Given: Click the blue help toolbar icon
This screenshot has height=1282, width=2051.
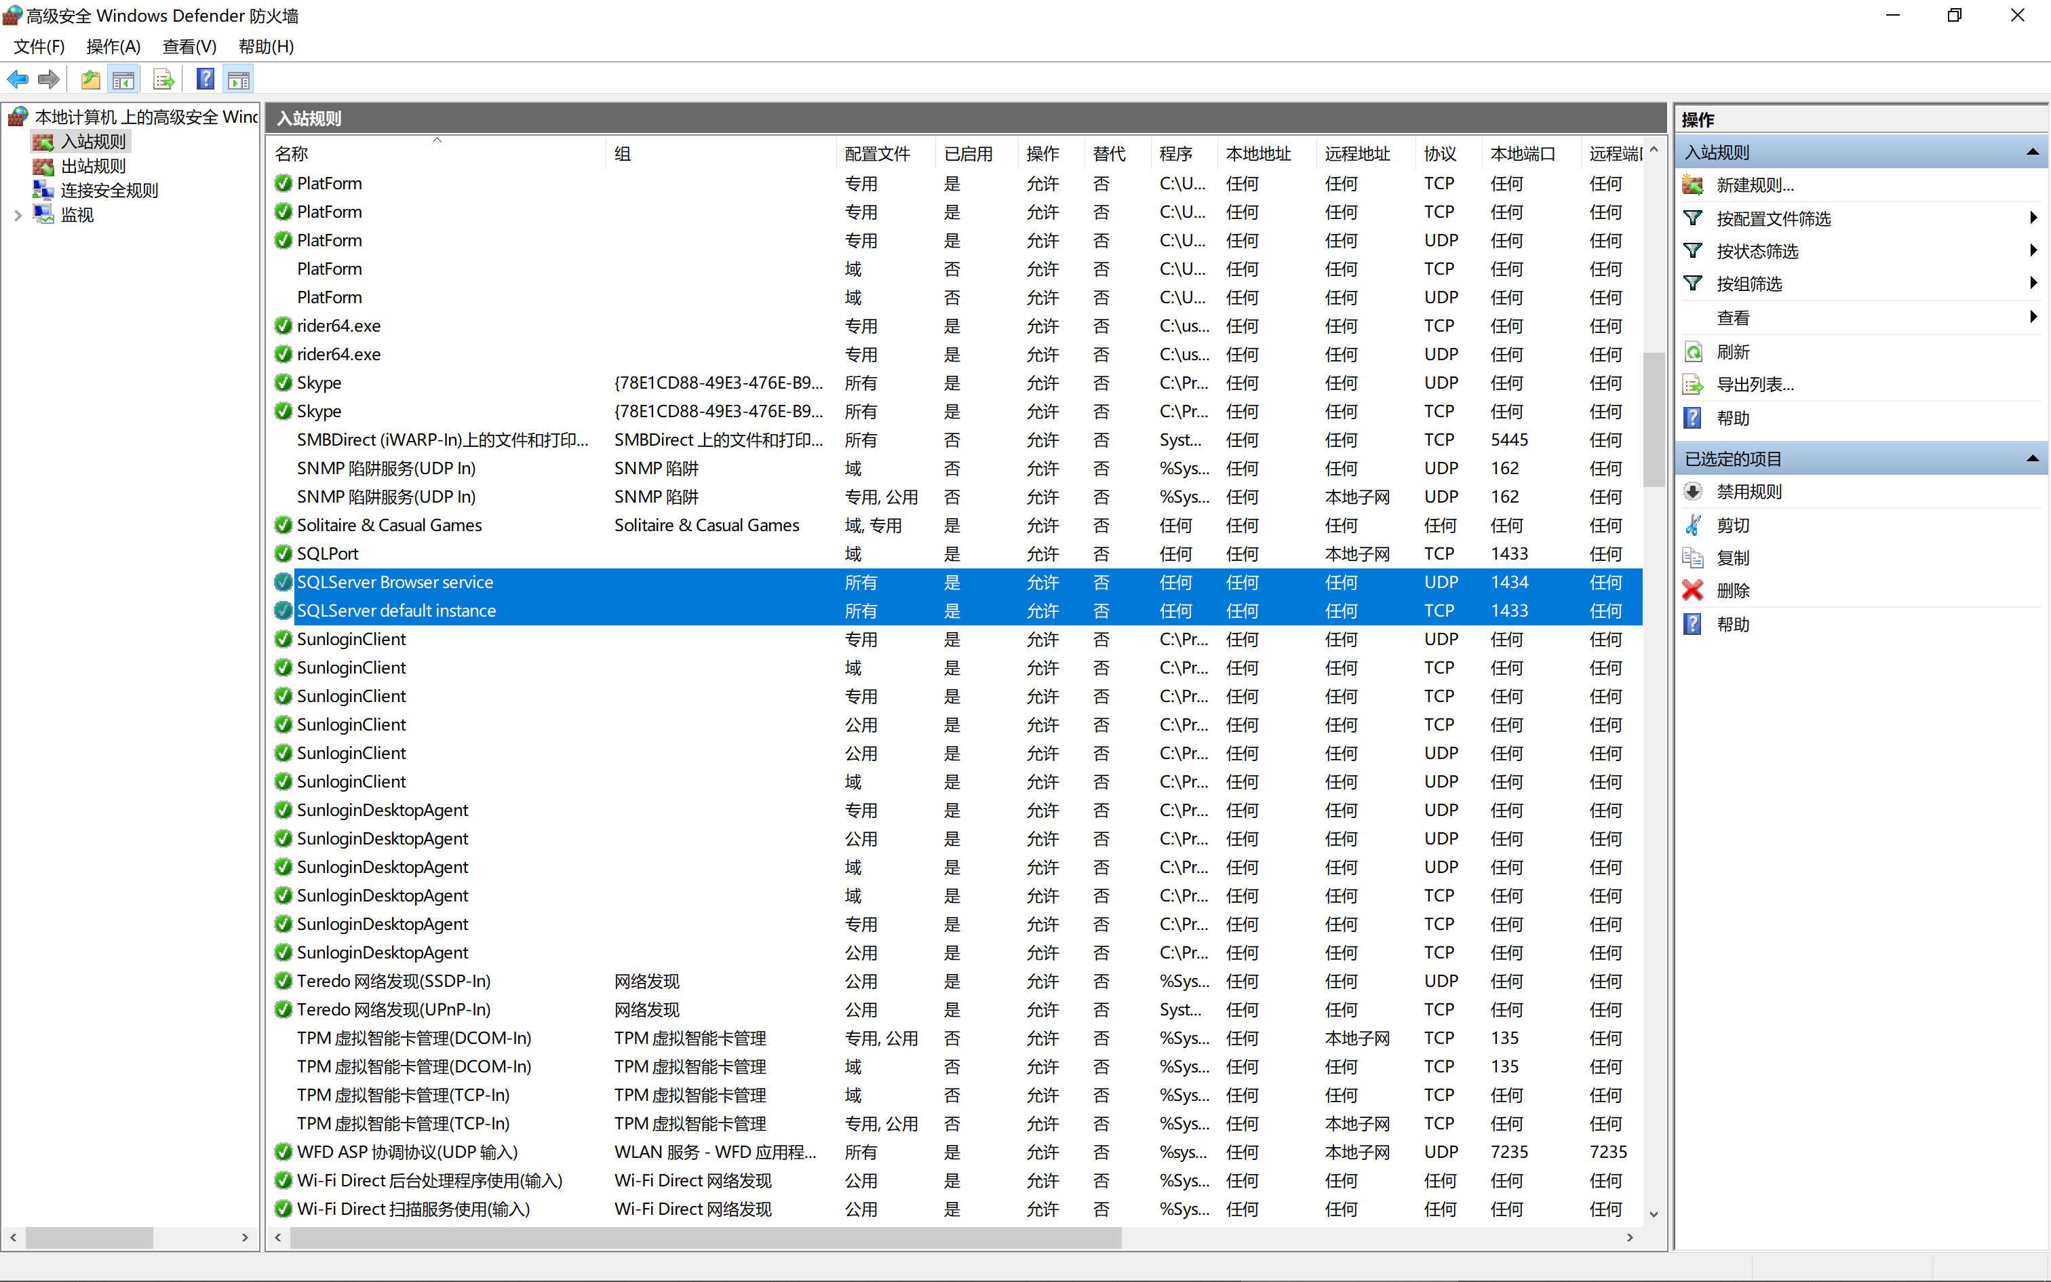Looking at the screenshot, I should [x=205, y=80].
